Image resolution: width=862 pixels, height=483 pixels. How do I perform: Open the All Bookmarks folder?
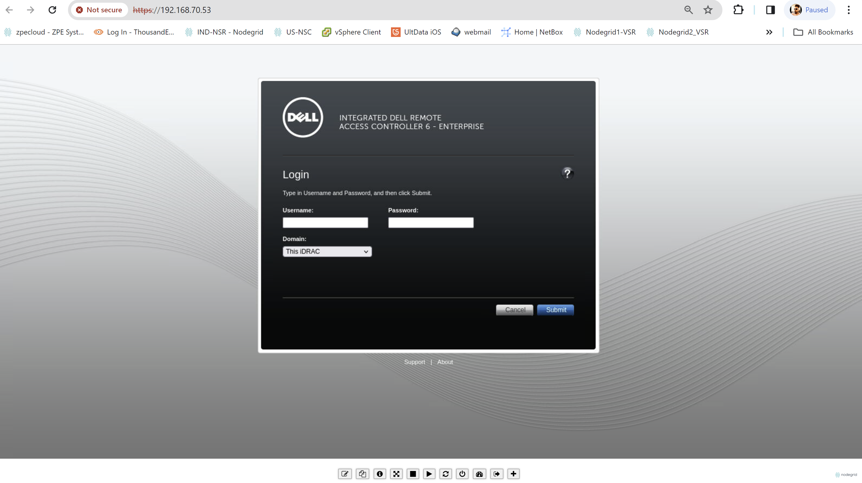(x=823, y=32)
